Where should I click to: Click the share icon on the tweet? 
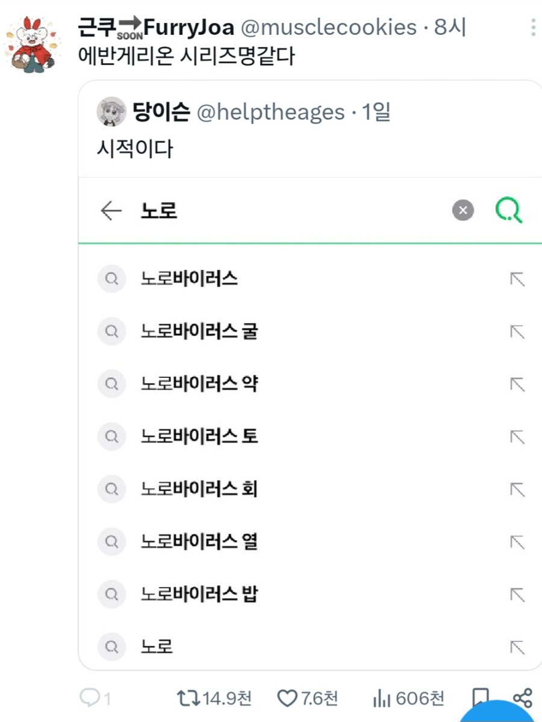[520, 699]
